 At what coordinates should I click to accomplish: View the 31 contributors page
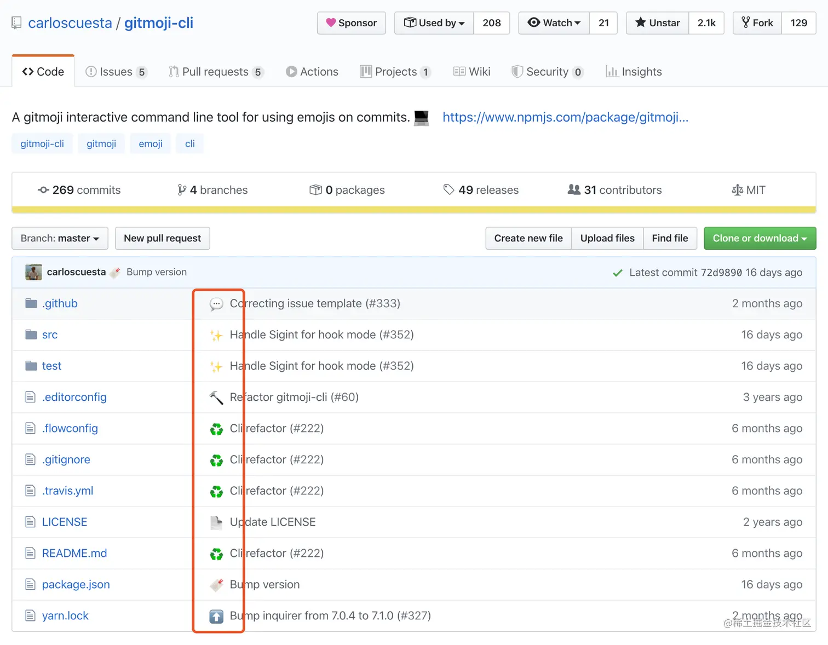tap(615, 190)
